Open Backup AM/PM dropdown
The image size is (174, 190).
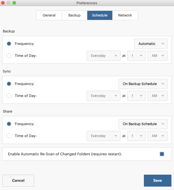click(x=158, y=56)
